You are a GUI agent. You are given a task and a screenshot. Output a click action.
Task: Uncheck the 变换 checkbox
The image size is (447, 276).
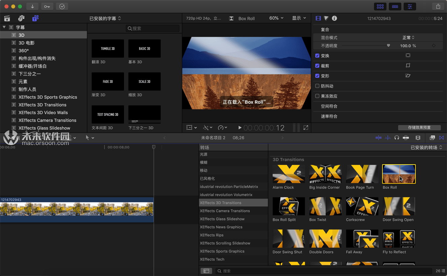tap(317, 56)
